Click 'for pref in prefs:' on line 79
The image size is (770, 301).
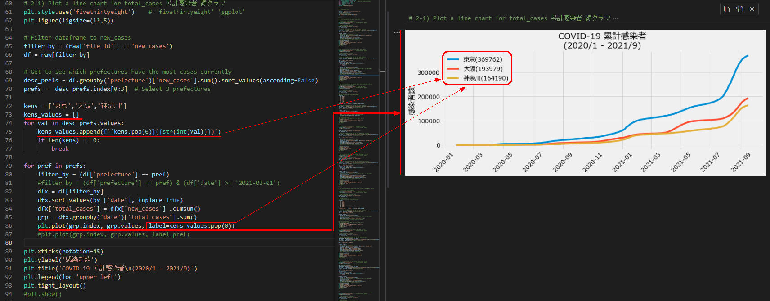(x=55, y=166)
